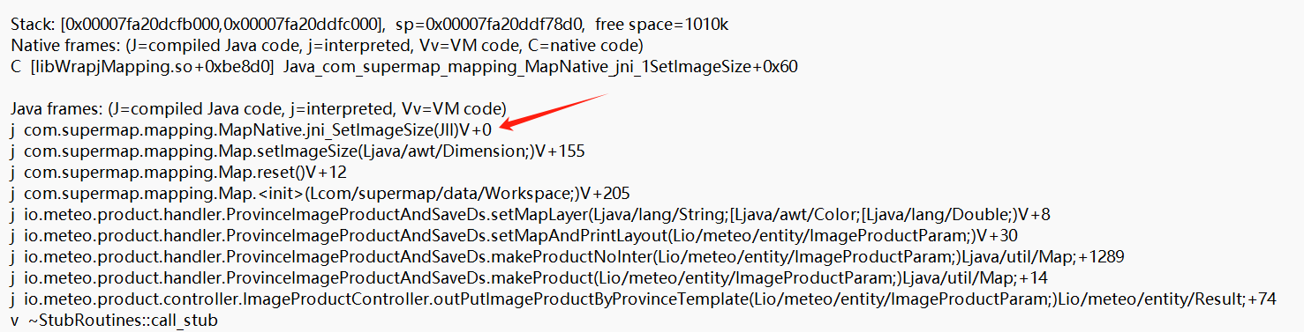This screenshot has height=332, width=1304.
Task: Click the red arrow annotation
Action: (554, 110)
